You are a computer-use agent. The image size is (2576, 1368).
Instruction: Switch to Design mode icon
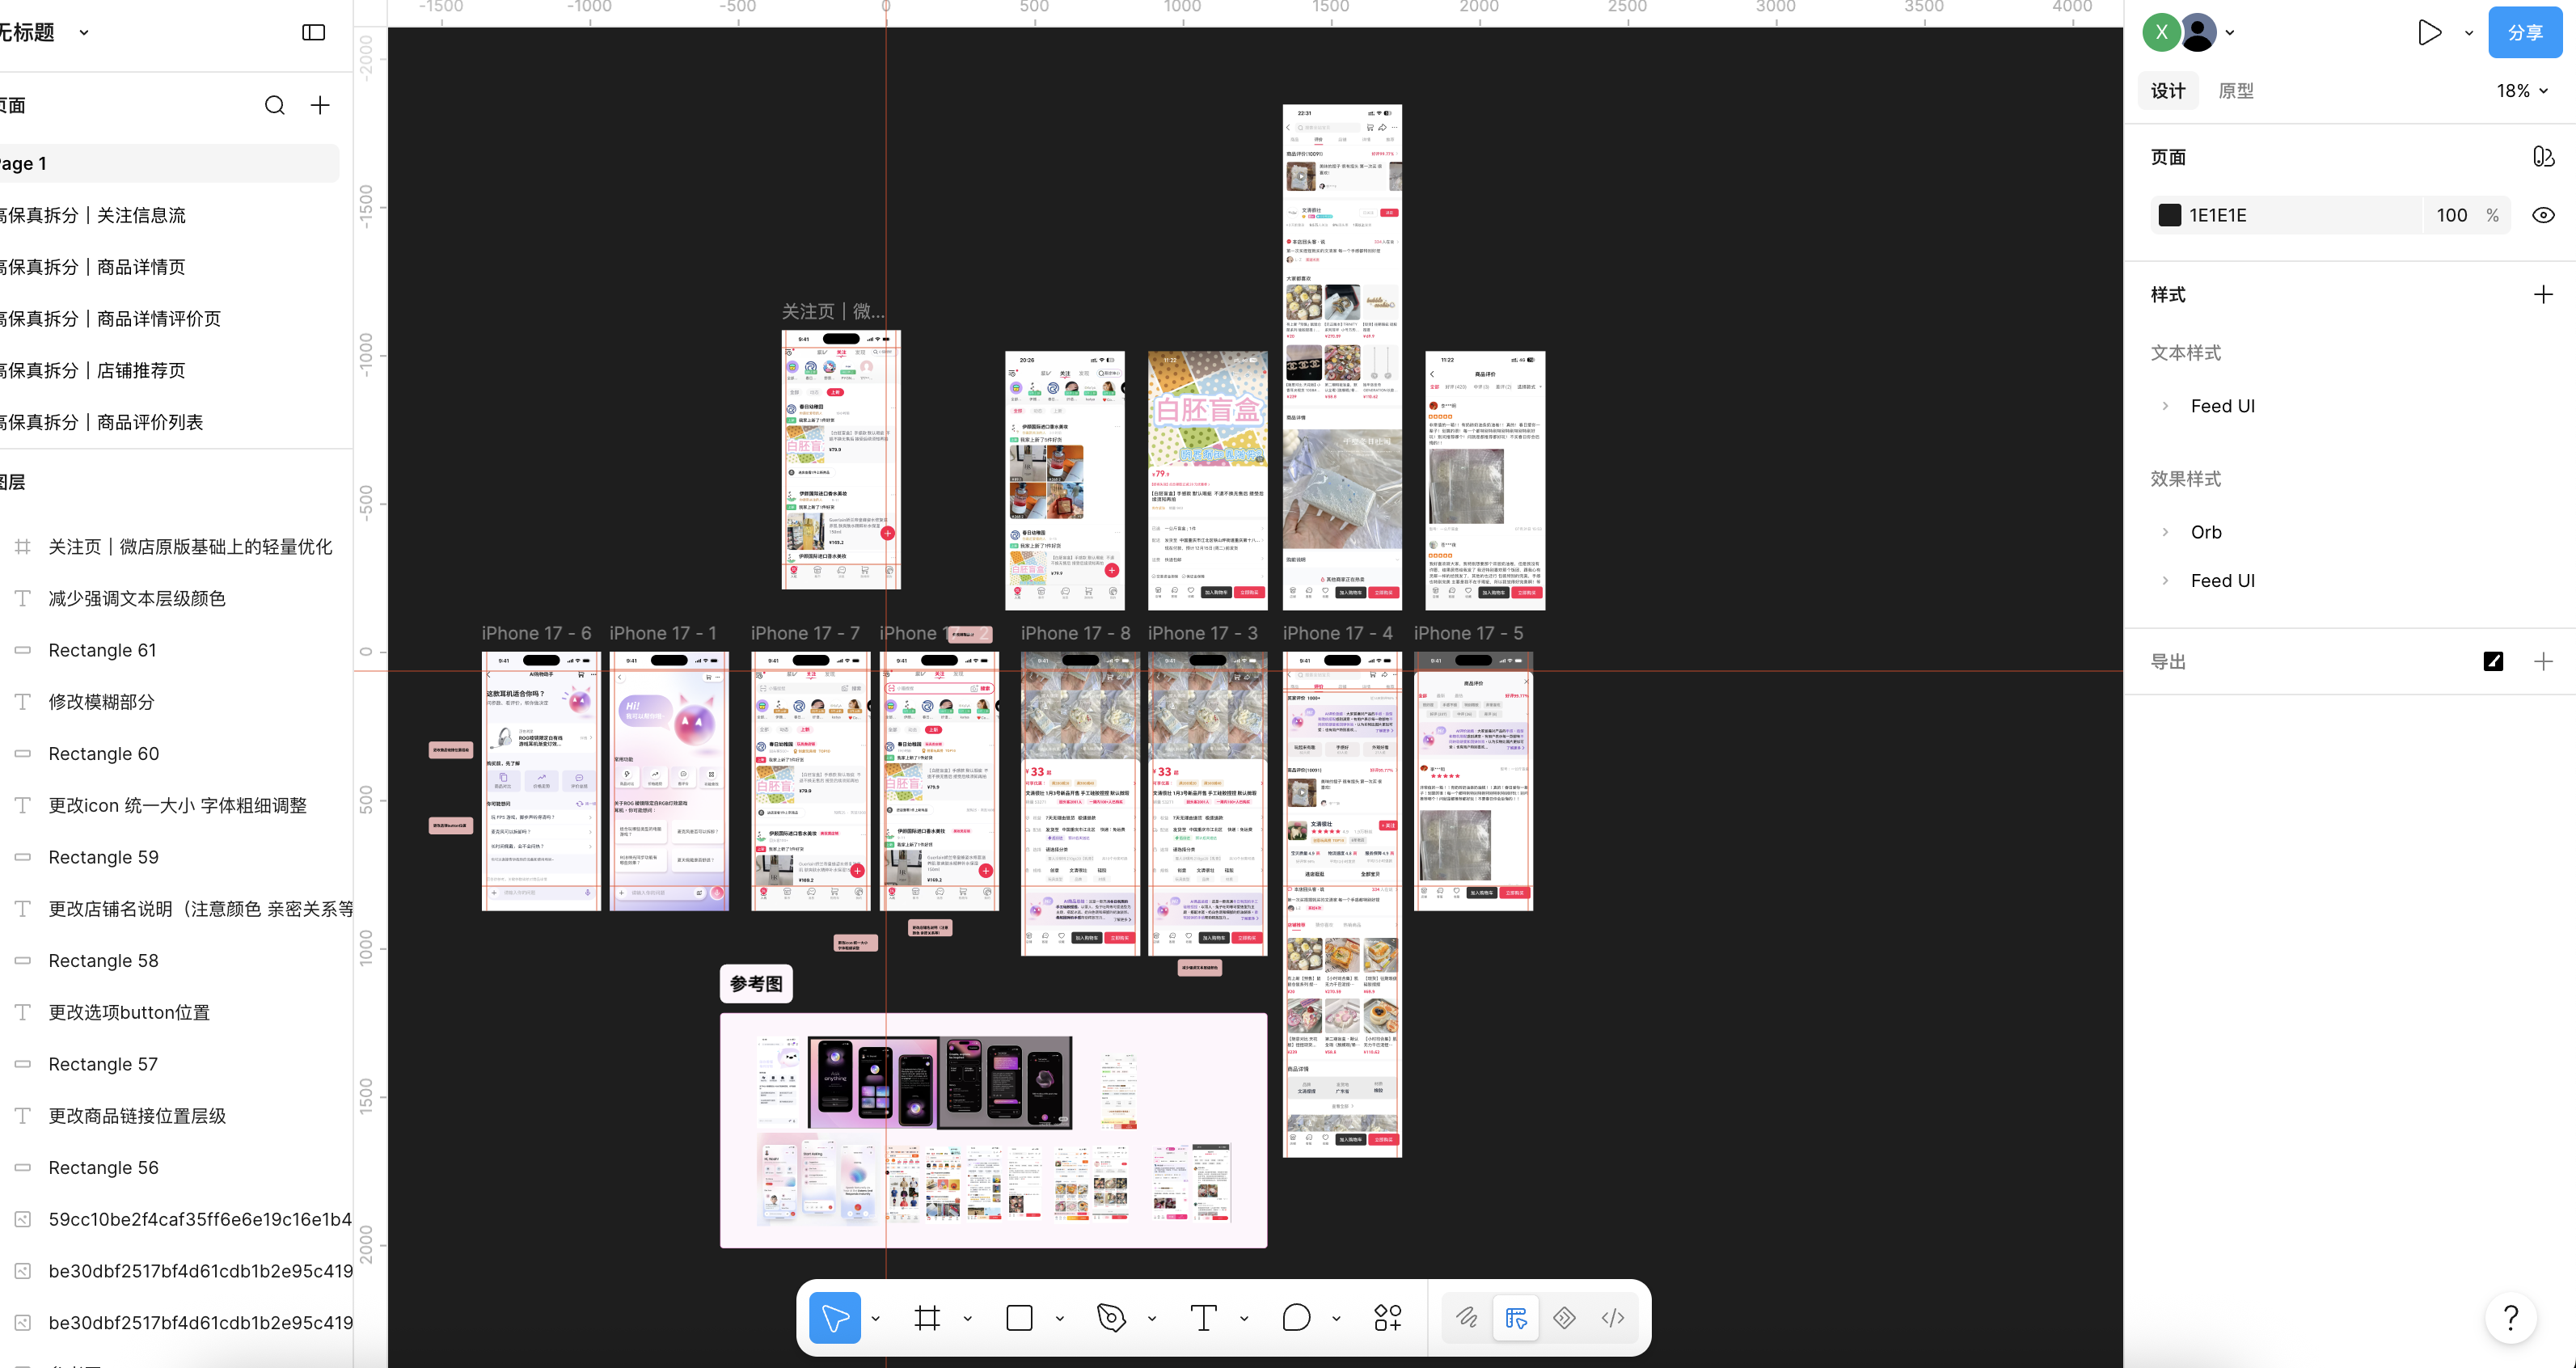1516,1318
